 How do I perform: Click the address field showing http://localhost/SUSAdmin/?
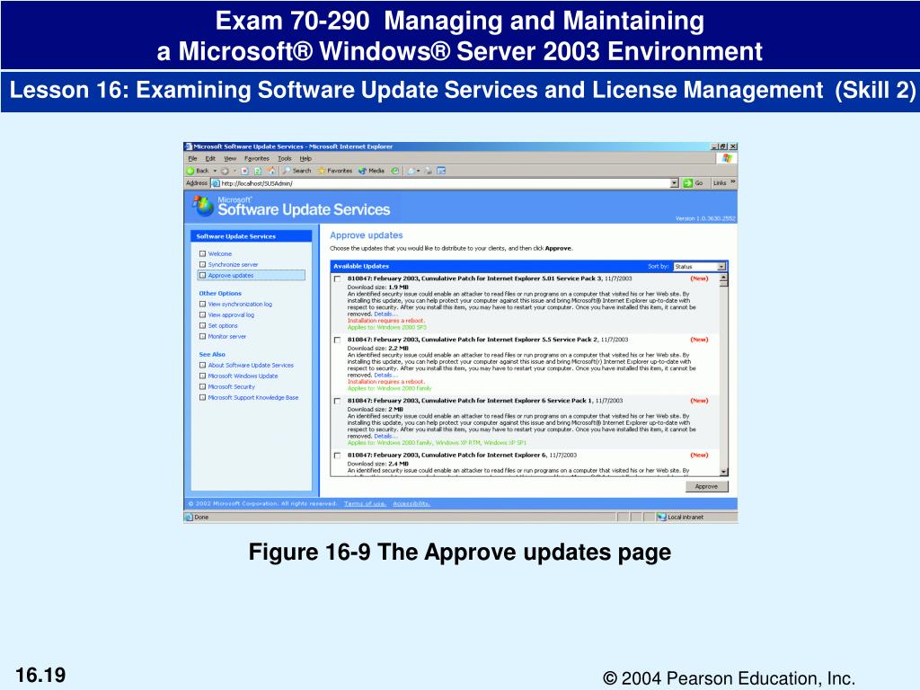click(444, 183)
